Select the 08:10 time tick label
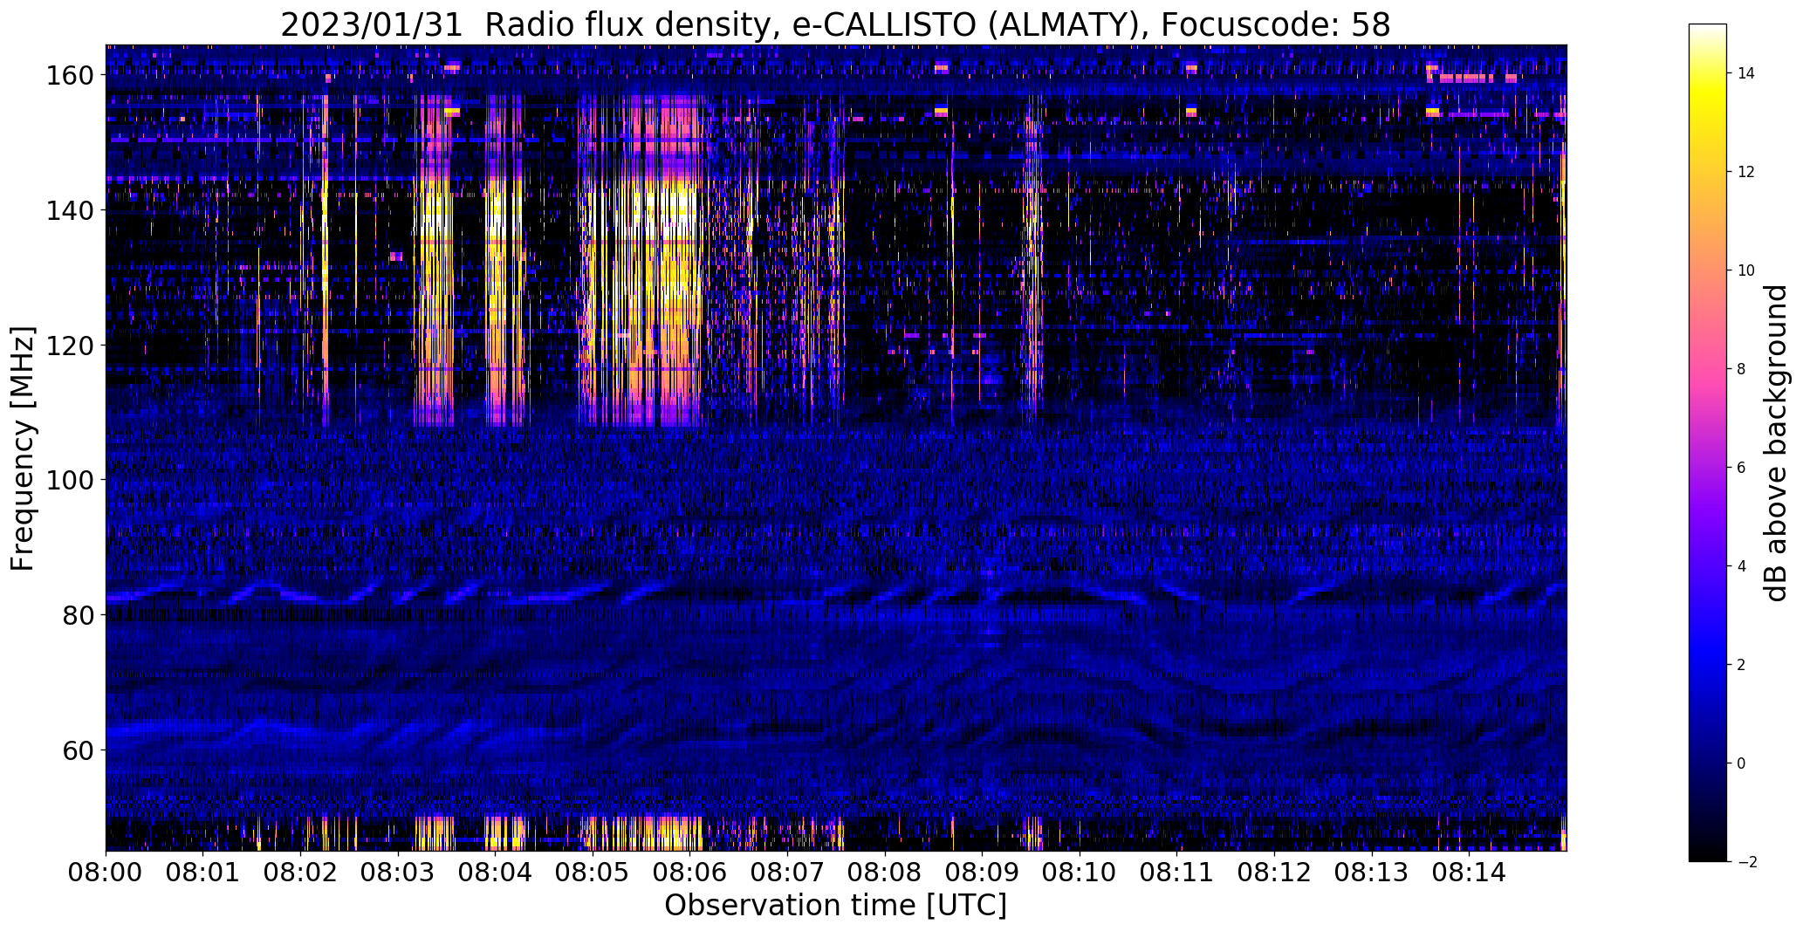 pos(1080,872)
